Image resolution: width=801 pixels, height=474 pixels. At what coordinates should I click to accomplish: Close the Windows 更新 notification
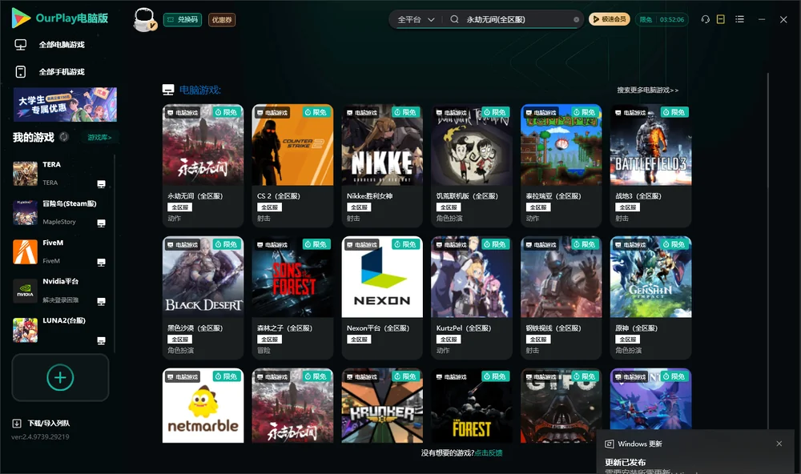(779, 444)
